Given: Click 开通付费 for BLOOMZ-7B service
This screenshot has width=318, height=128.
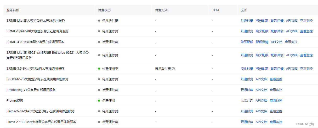Looking at the screenshot, I should (247, 79).
